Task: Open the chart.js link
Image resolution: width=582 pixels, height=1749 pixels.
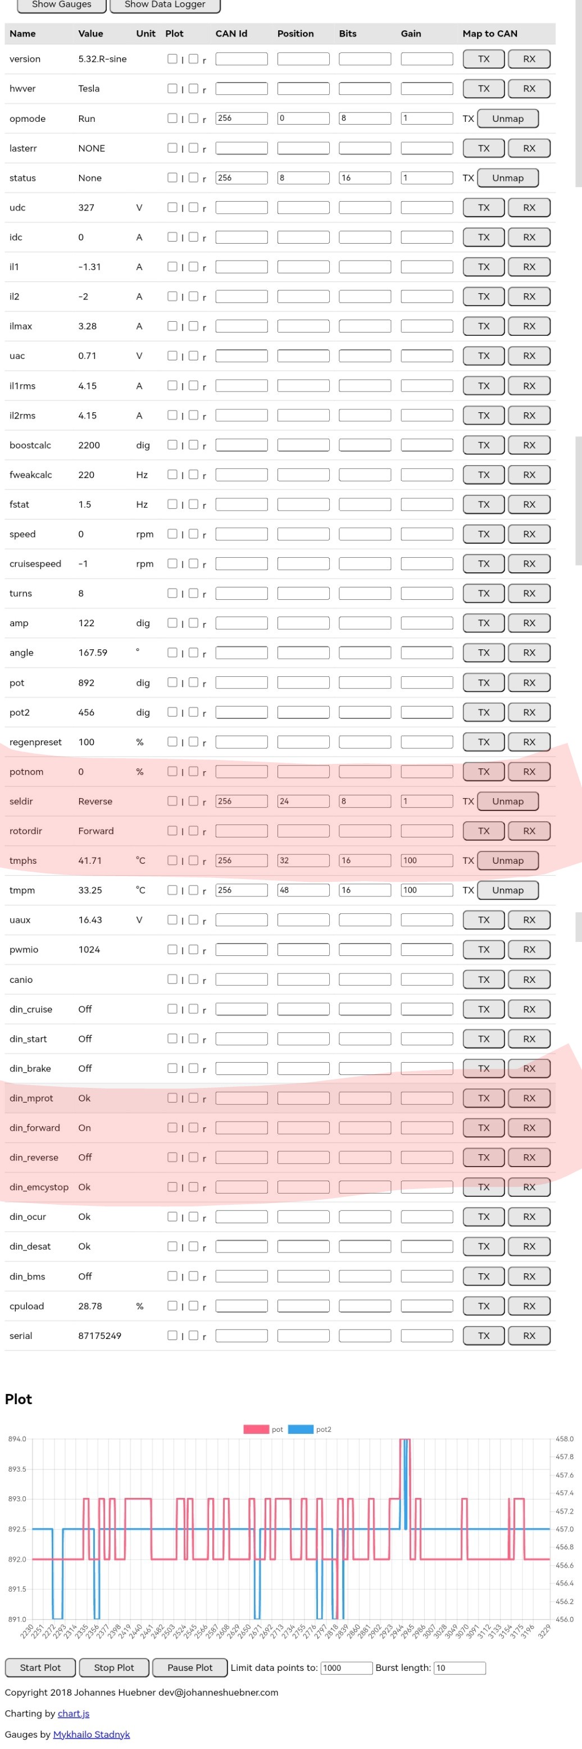Action: 74,1713
